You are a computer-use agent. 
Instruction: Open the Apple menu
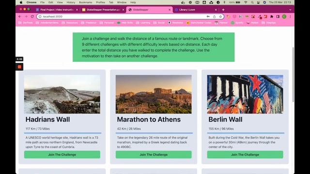(x=21, y=2)
